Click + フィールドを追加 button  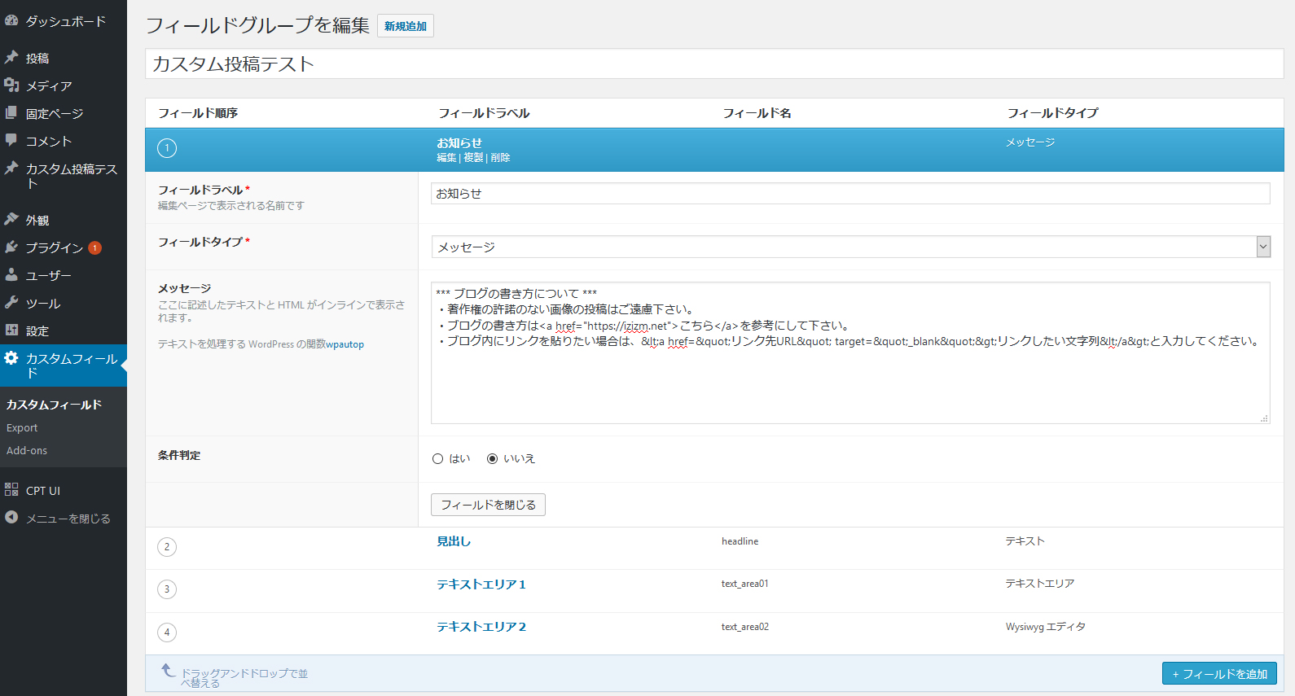coord(1219,674)
